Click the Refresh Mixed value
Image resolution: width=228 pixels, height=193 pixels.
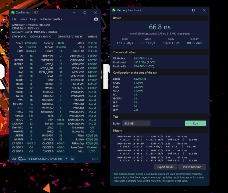point(61,124)
